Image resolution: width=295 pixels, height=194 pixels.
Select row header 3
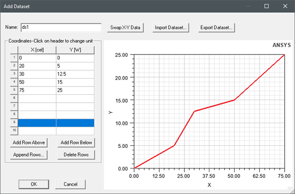coord(14,74)
